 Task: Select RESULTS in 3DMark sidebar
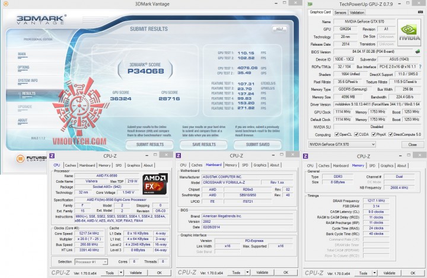pyautogui.click(x=28, y=94)
